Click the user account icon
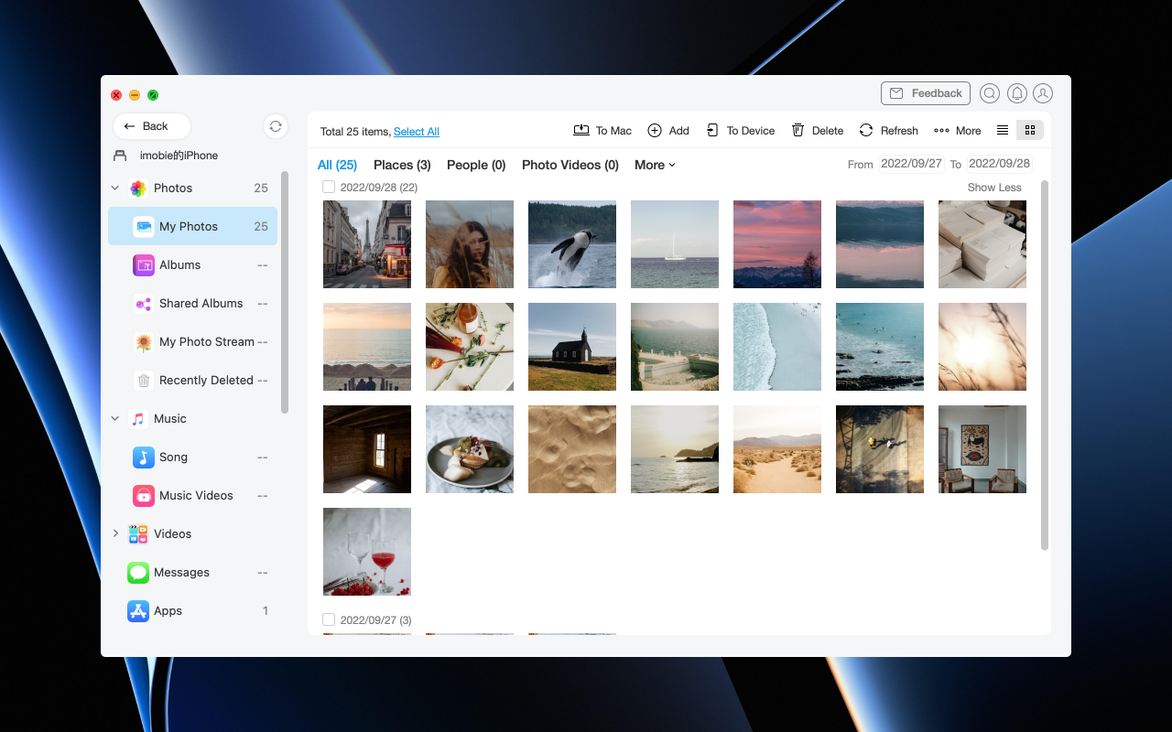This screenshot has height=732, width=1172. (x=1043, y=92)
